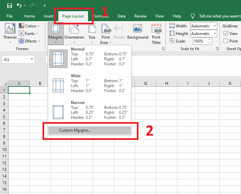Click the Save icon in the quick access toolbar
This screenshot has height=194, width=241.
[10, 6]
